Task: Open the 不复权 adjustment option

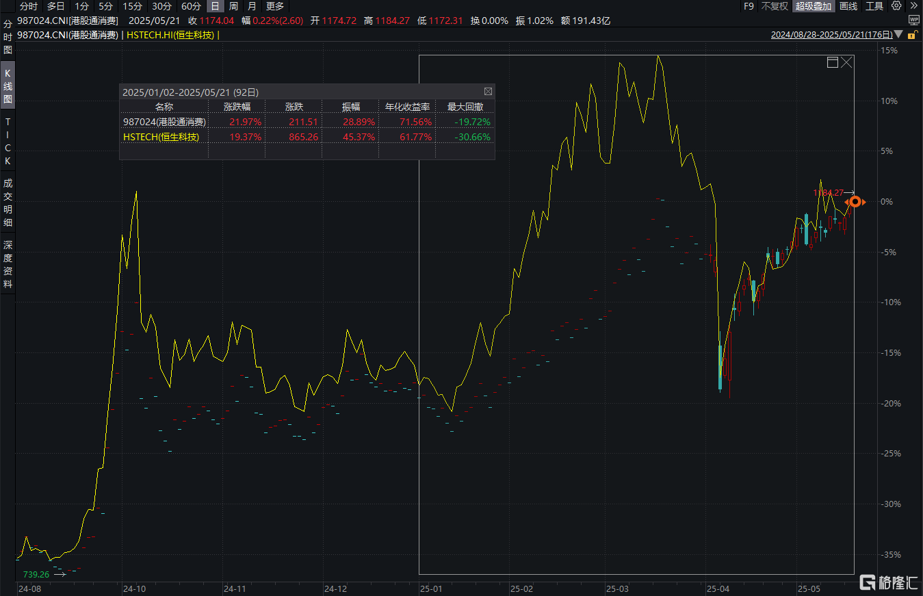Action: (x=775, y=6)
